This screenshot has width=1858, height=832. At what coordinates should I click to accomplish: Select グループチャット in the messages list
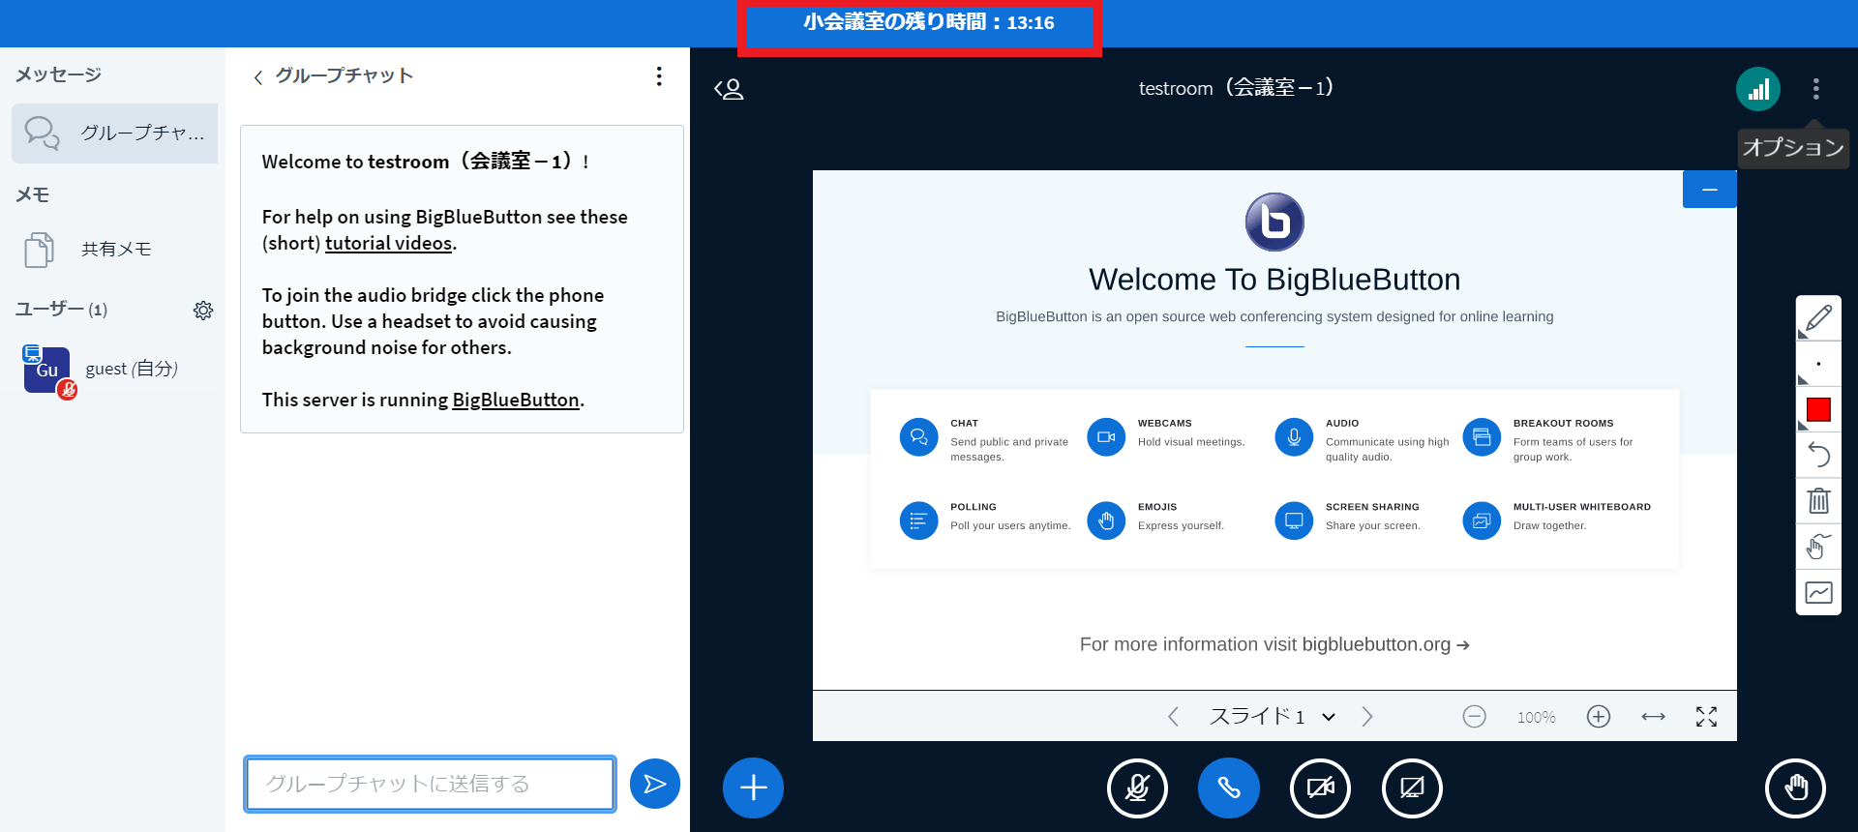point(115,134)
